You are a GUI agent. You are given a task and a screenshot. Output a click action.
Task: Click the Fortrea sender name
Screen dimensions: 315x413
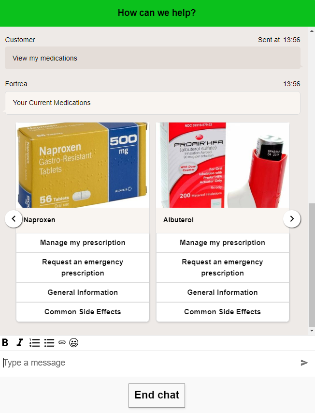pos(16,84)
